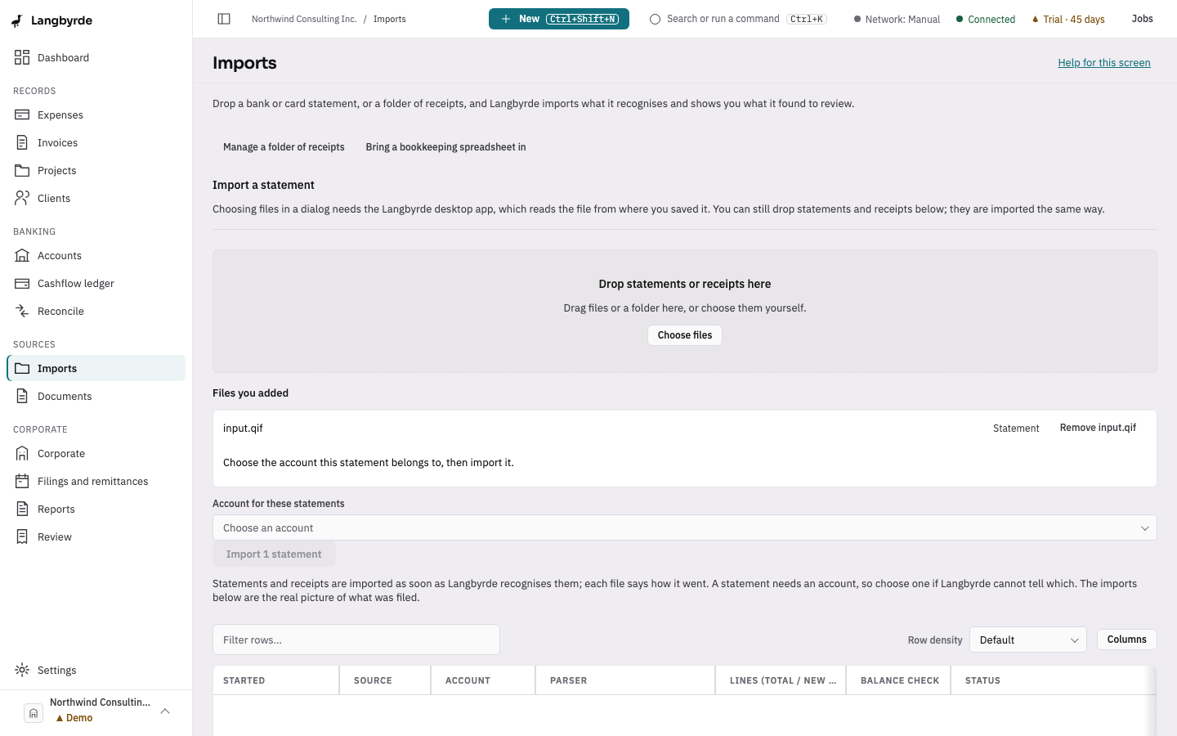Click the Connected status indicator
Screen dimensions: 1177x736
pos(986,20)
